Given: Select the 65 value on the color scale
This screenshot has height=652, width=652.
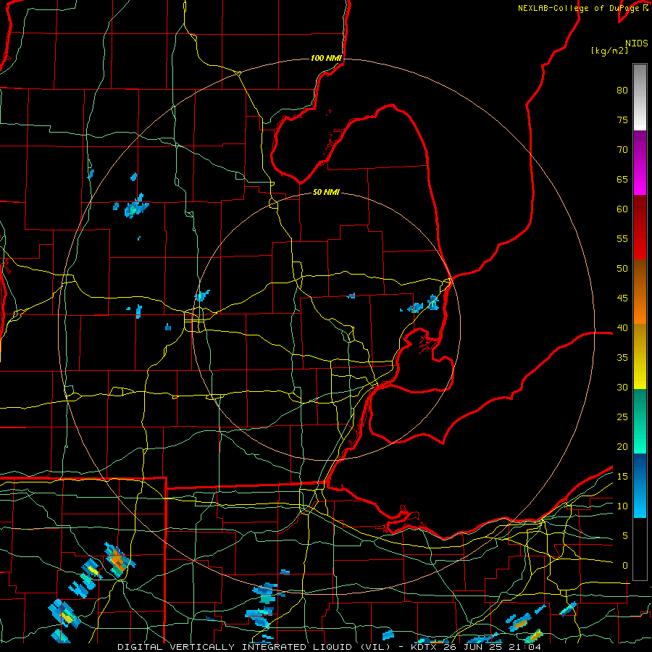Looking at the screenshot, I should pyautogui.click(x=622, y=179).
